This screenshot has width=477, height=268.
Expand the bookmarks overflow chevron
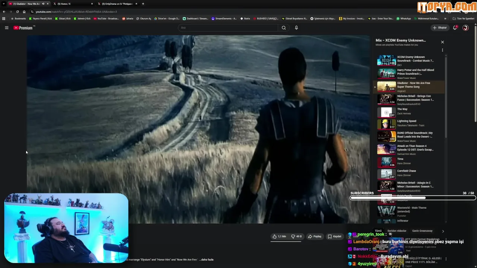click(x=445, y=19)
